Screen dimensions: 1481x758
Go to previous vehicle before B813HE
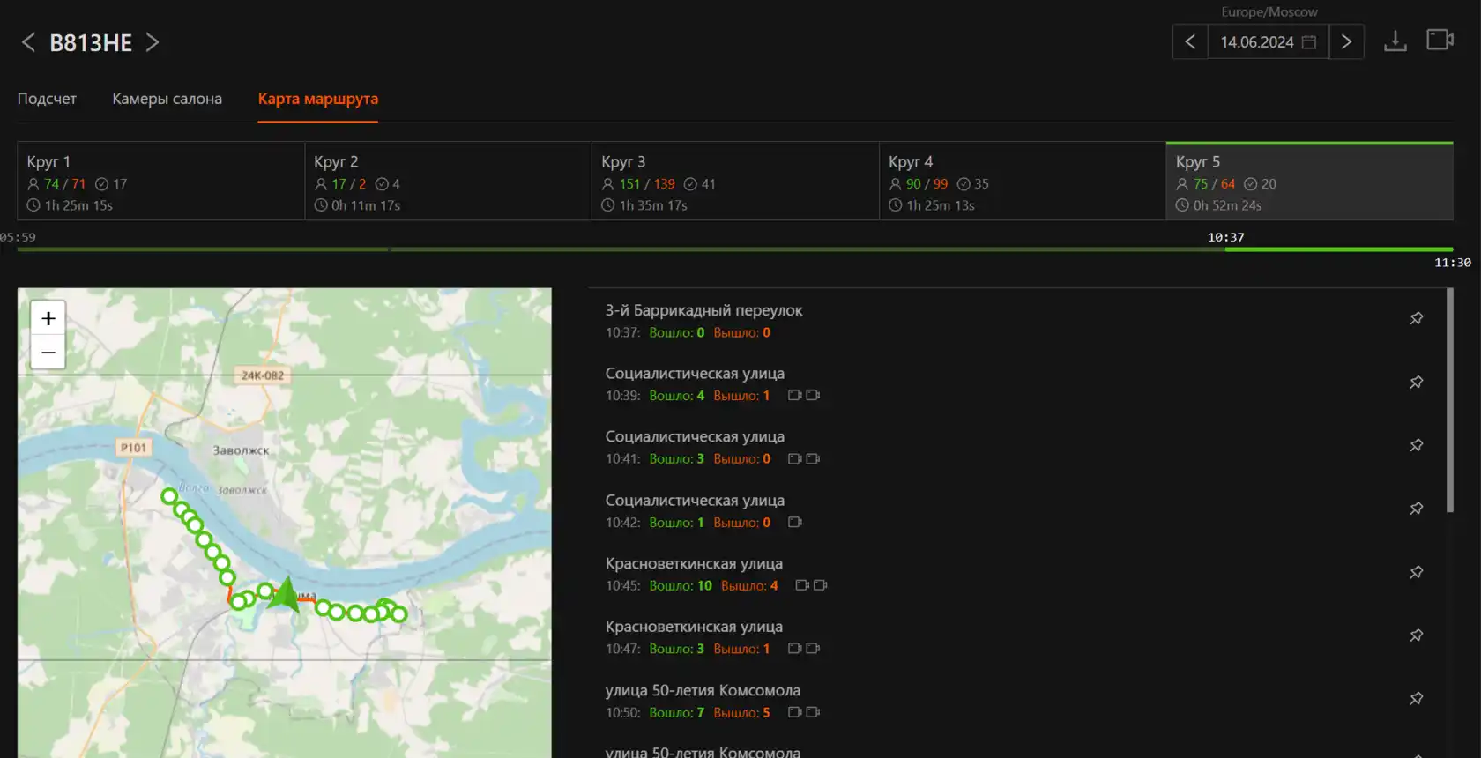coord(28,42)
